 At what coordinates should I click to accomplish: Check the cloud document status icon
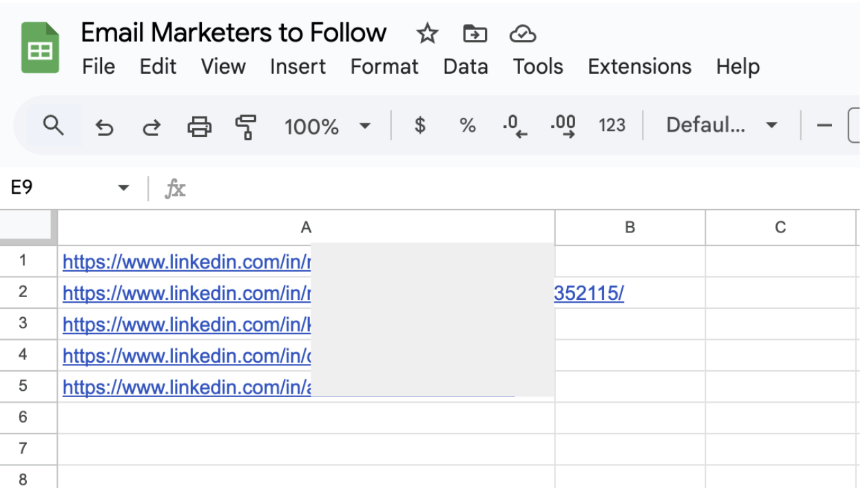coord(523,33)
